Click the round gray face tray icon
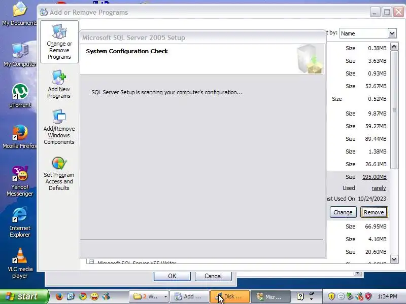The width and height of the screenshot is (406, 304). [x=341, y=296]
